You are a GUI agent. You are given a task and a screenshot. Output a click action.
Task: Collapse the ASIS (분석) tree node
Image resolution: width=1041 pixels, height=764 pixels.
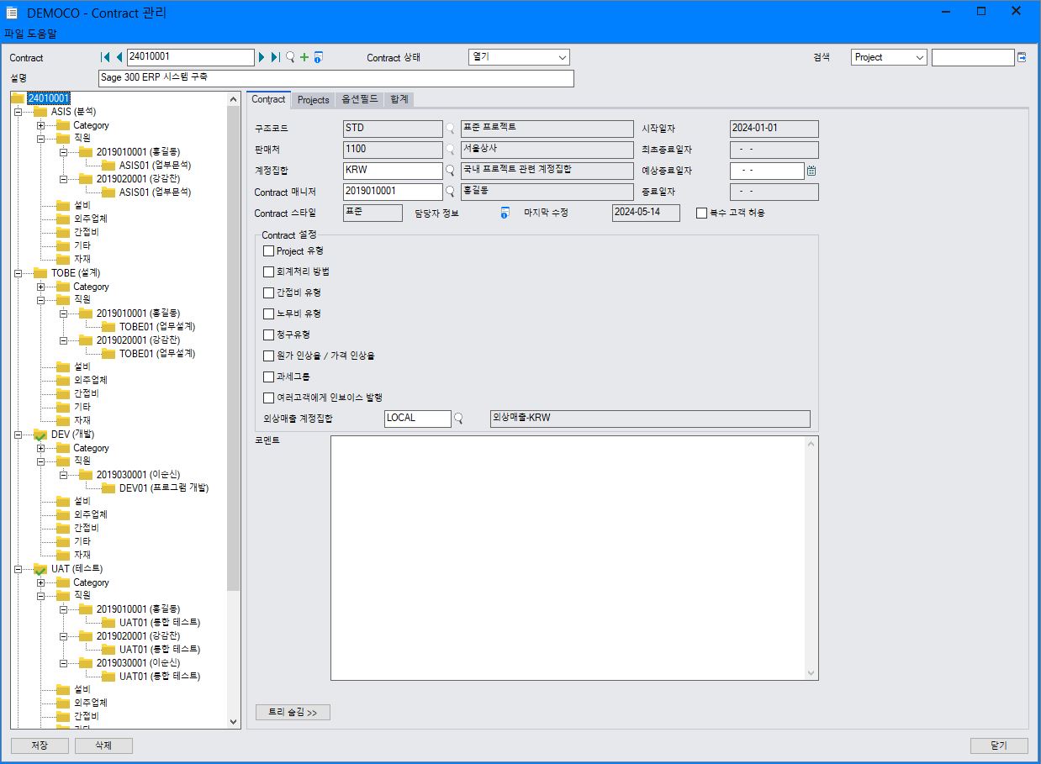coord(18,112)
